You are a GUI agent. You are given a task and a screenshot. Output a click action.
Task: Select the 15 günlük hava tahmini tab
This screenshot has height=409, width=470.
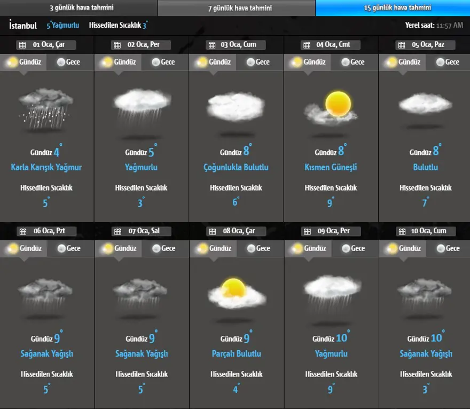393,8
